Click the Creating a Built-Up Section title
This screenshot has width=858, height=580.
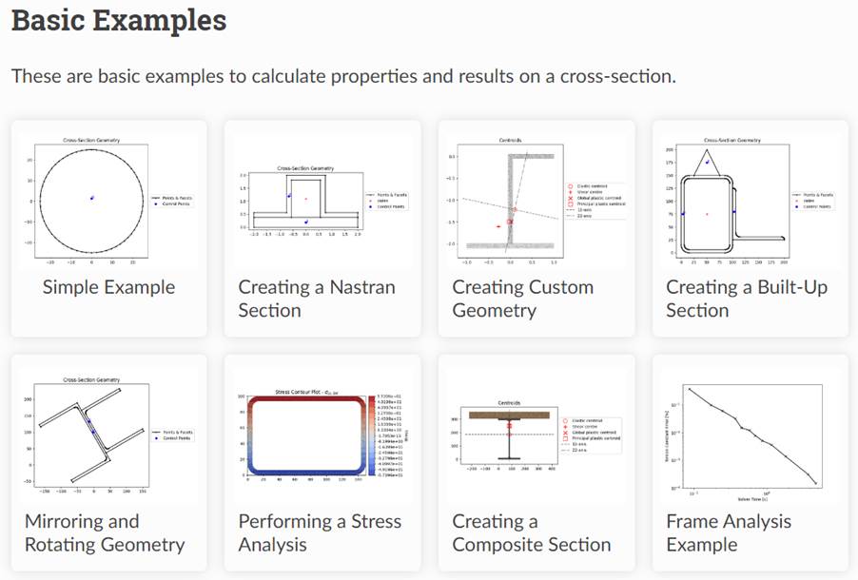click(747, 299)
